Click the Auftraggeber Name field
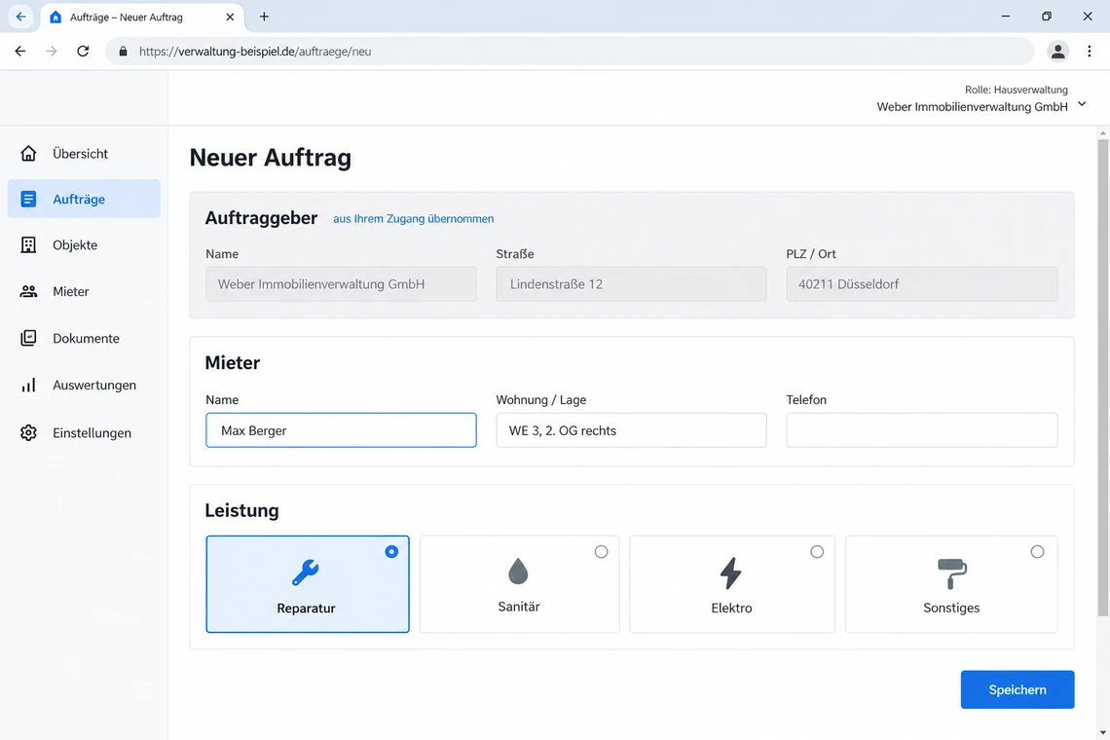This screenshot has width=1110, height=740. 341,284
